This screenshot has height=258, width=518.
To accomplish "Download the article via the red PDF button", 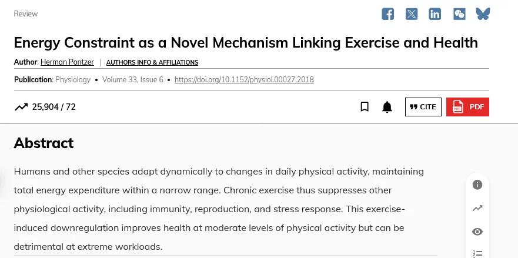I will coord(467,107).
